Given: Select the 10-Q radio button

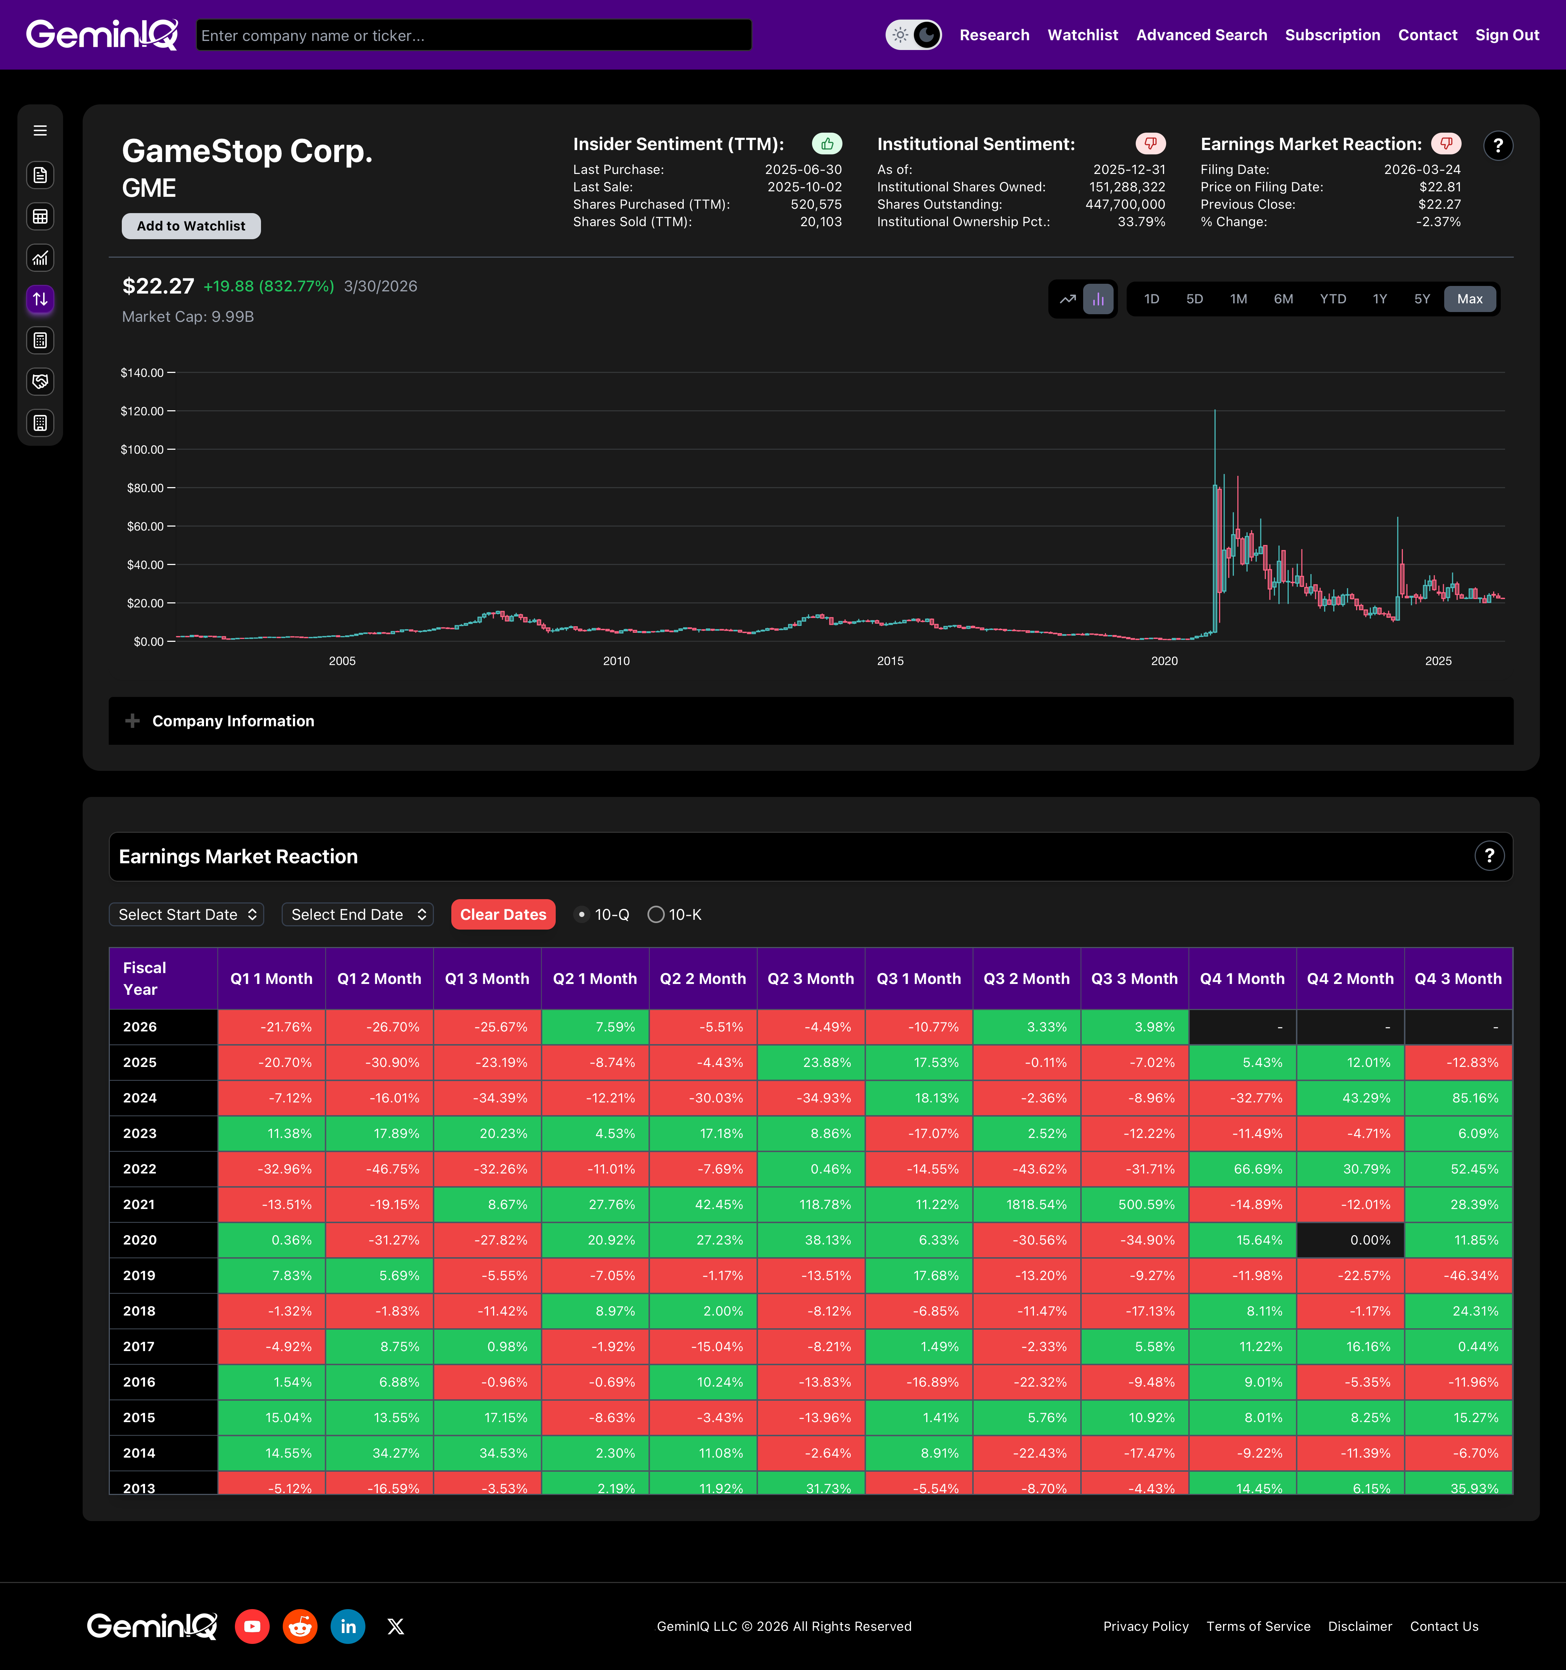Looking at the screenshot, I should coord(582,914).
